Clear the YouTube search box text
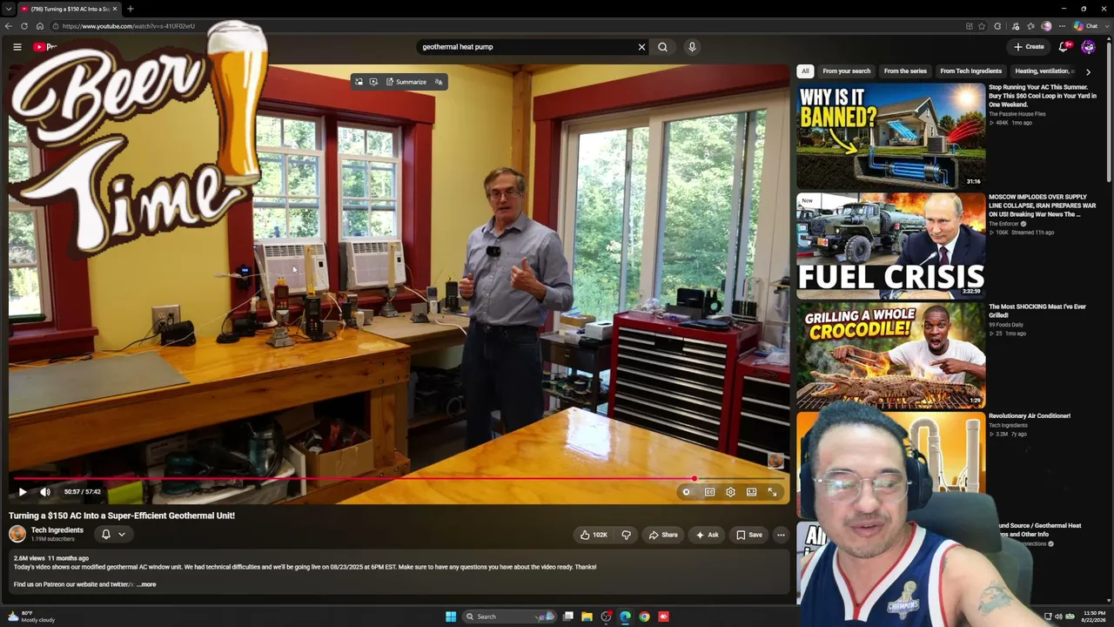This screenshot has width=1114, height=627. 642,47
